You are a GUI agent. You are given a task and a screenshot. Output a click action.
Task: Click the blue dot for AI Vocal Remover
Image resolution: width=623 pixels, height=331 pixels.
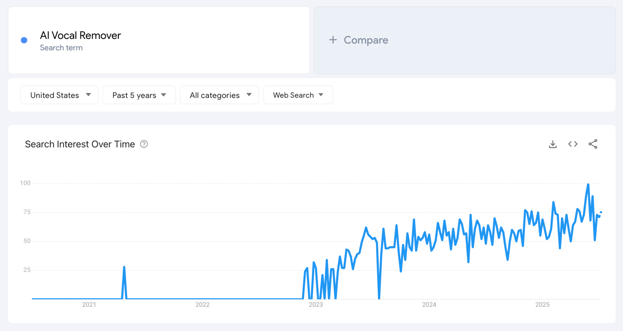(24, 40)
